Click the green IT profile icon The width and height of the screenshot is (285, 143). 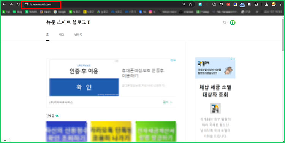[233, 22]
